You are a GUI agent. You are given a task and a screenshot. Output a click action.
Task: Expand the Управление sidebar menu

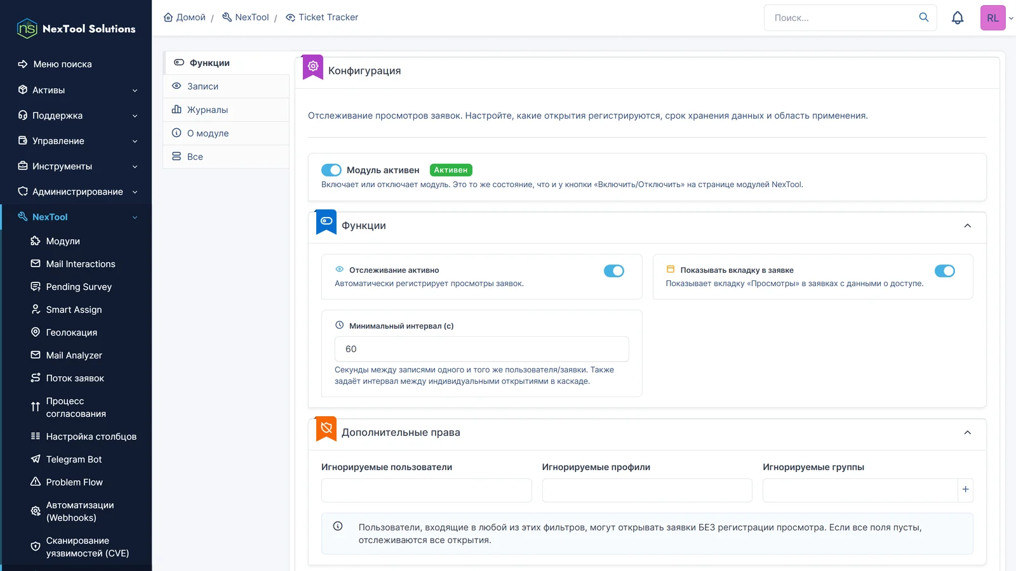pos(76,141)
